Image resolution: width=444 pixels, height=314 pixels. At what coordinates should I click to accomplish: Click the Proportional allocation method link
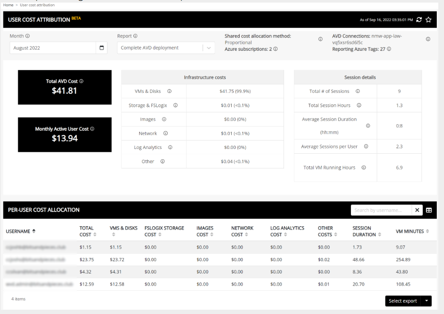pos(238,42)
